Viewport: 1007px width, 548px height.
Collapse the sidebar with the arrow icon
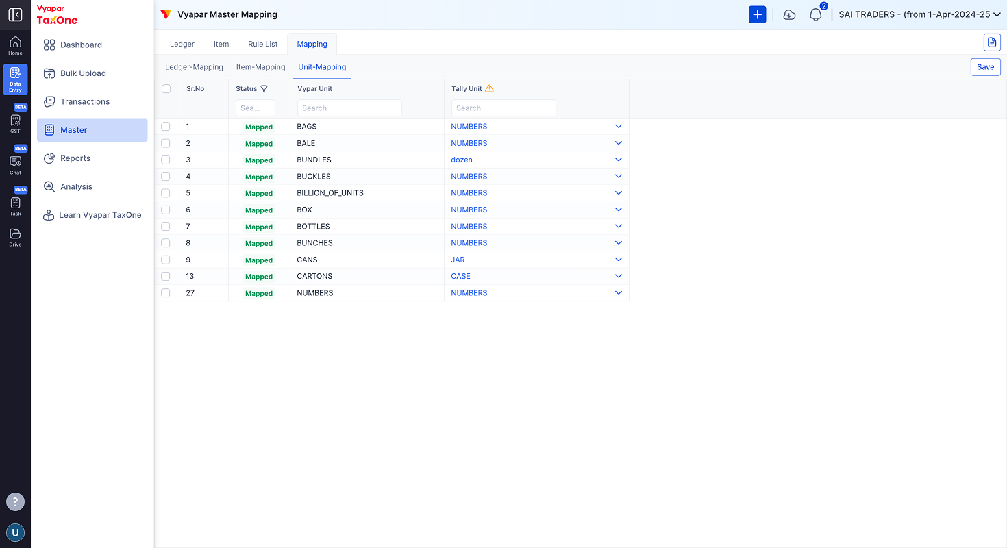pyautogui.click(x=15, y=14)
